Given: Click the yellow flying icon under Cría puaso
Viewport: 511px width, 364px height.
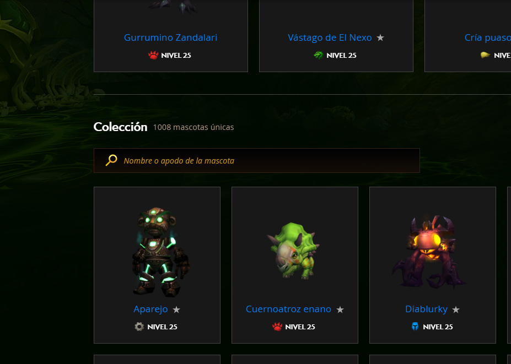Looking at the screenshot, I should pyautogui.click(x=485, y=55).
